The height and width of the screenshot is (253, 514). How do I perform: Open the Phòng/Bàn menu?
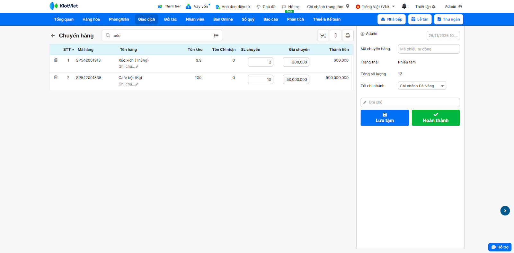pyautogui.click(x=119, y=19)
